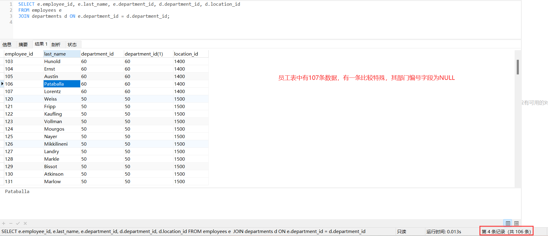
Task: Click department_id cell in Lorentz row
Action: pos(102,91)
